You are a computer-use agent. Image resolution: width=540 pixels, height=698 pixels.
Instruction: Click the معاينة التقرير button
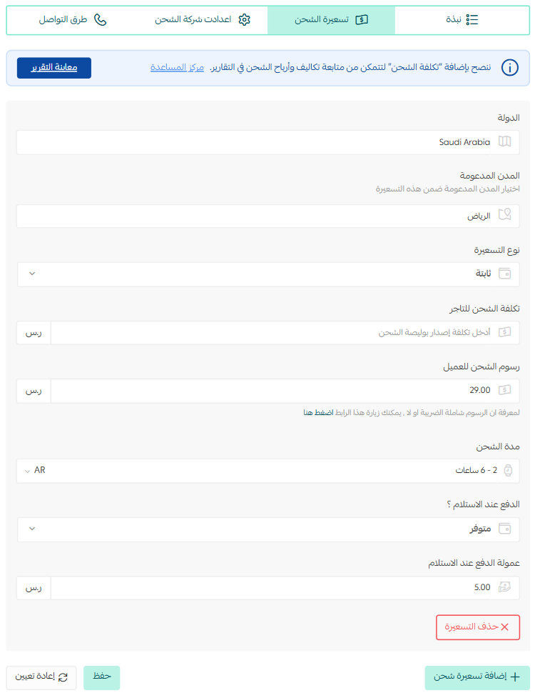click(x=54, y=68)
